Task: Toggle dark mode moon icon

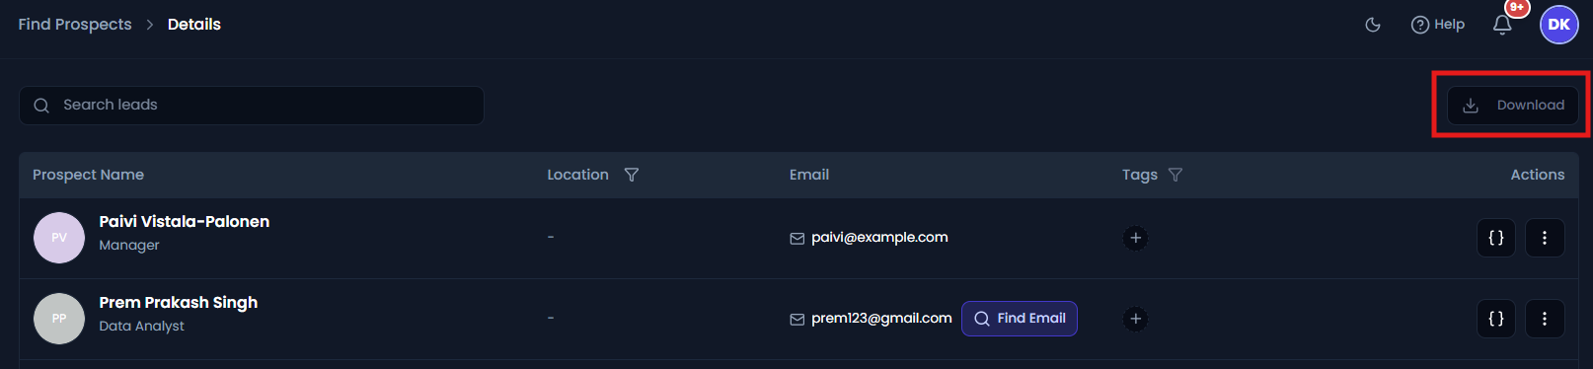Action: coord(1372,25)
